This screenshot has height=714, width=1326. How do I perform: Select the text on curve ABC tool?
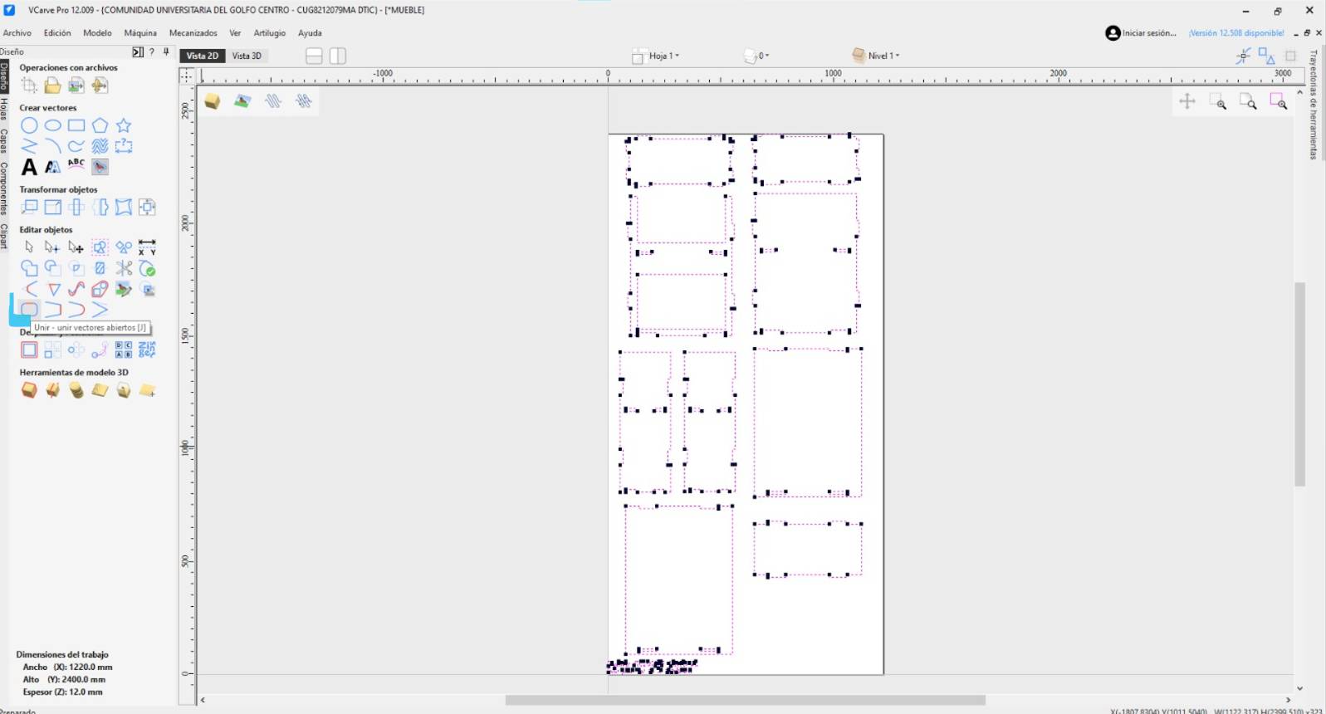pyautogui.click(x=76, y=166)
